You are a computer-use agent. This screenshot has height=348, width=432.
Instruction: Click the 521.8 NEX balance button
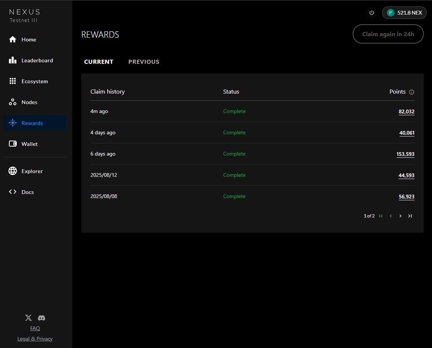(404, 13)
